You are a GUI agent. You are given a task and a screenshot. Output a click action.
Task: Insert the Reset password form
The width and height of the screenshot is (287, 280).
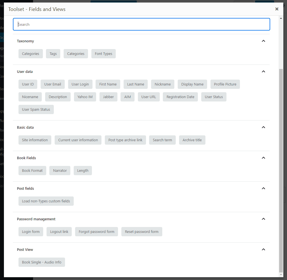coord(142,232)
